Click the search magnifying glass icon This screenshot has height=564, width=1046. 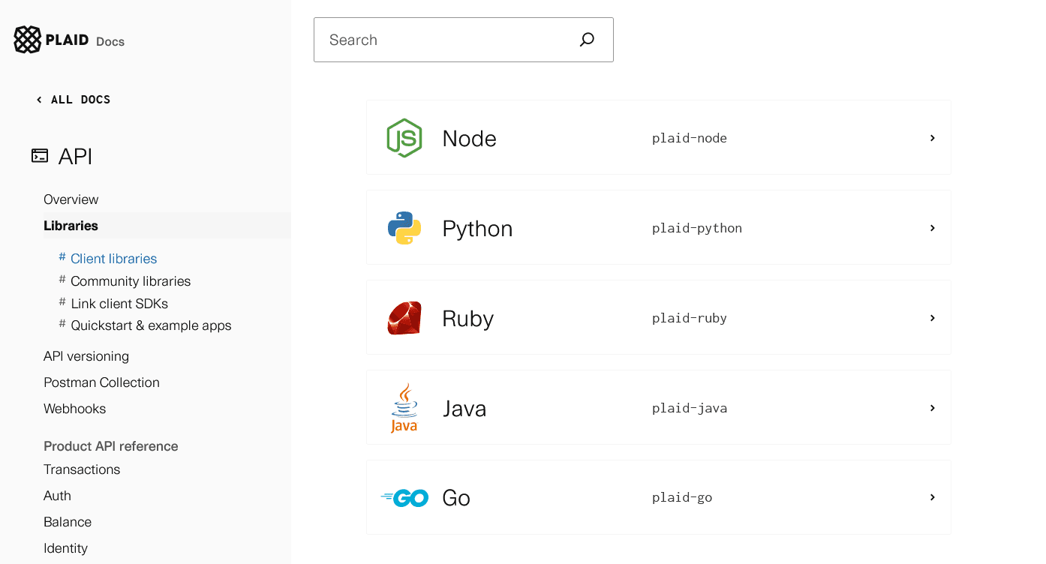[586, 39]
